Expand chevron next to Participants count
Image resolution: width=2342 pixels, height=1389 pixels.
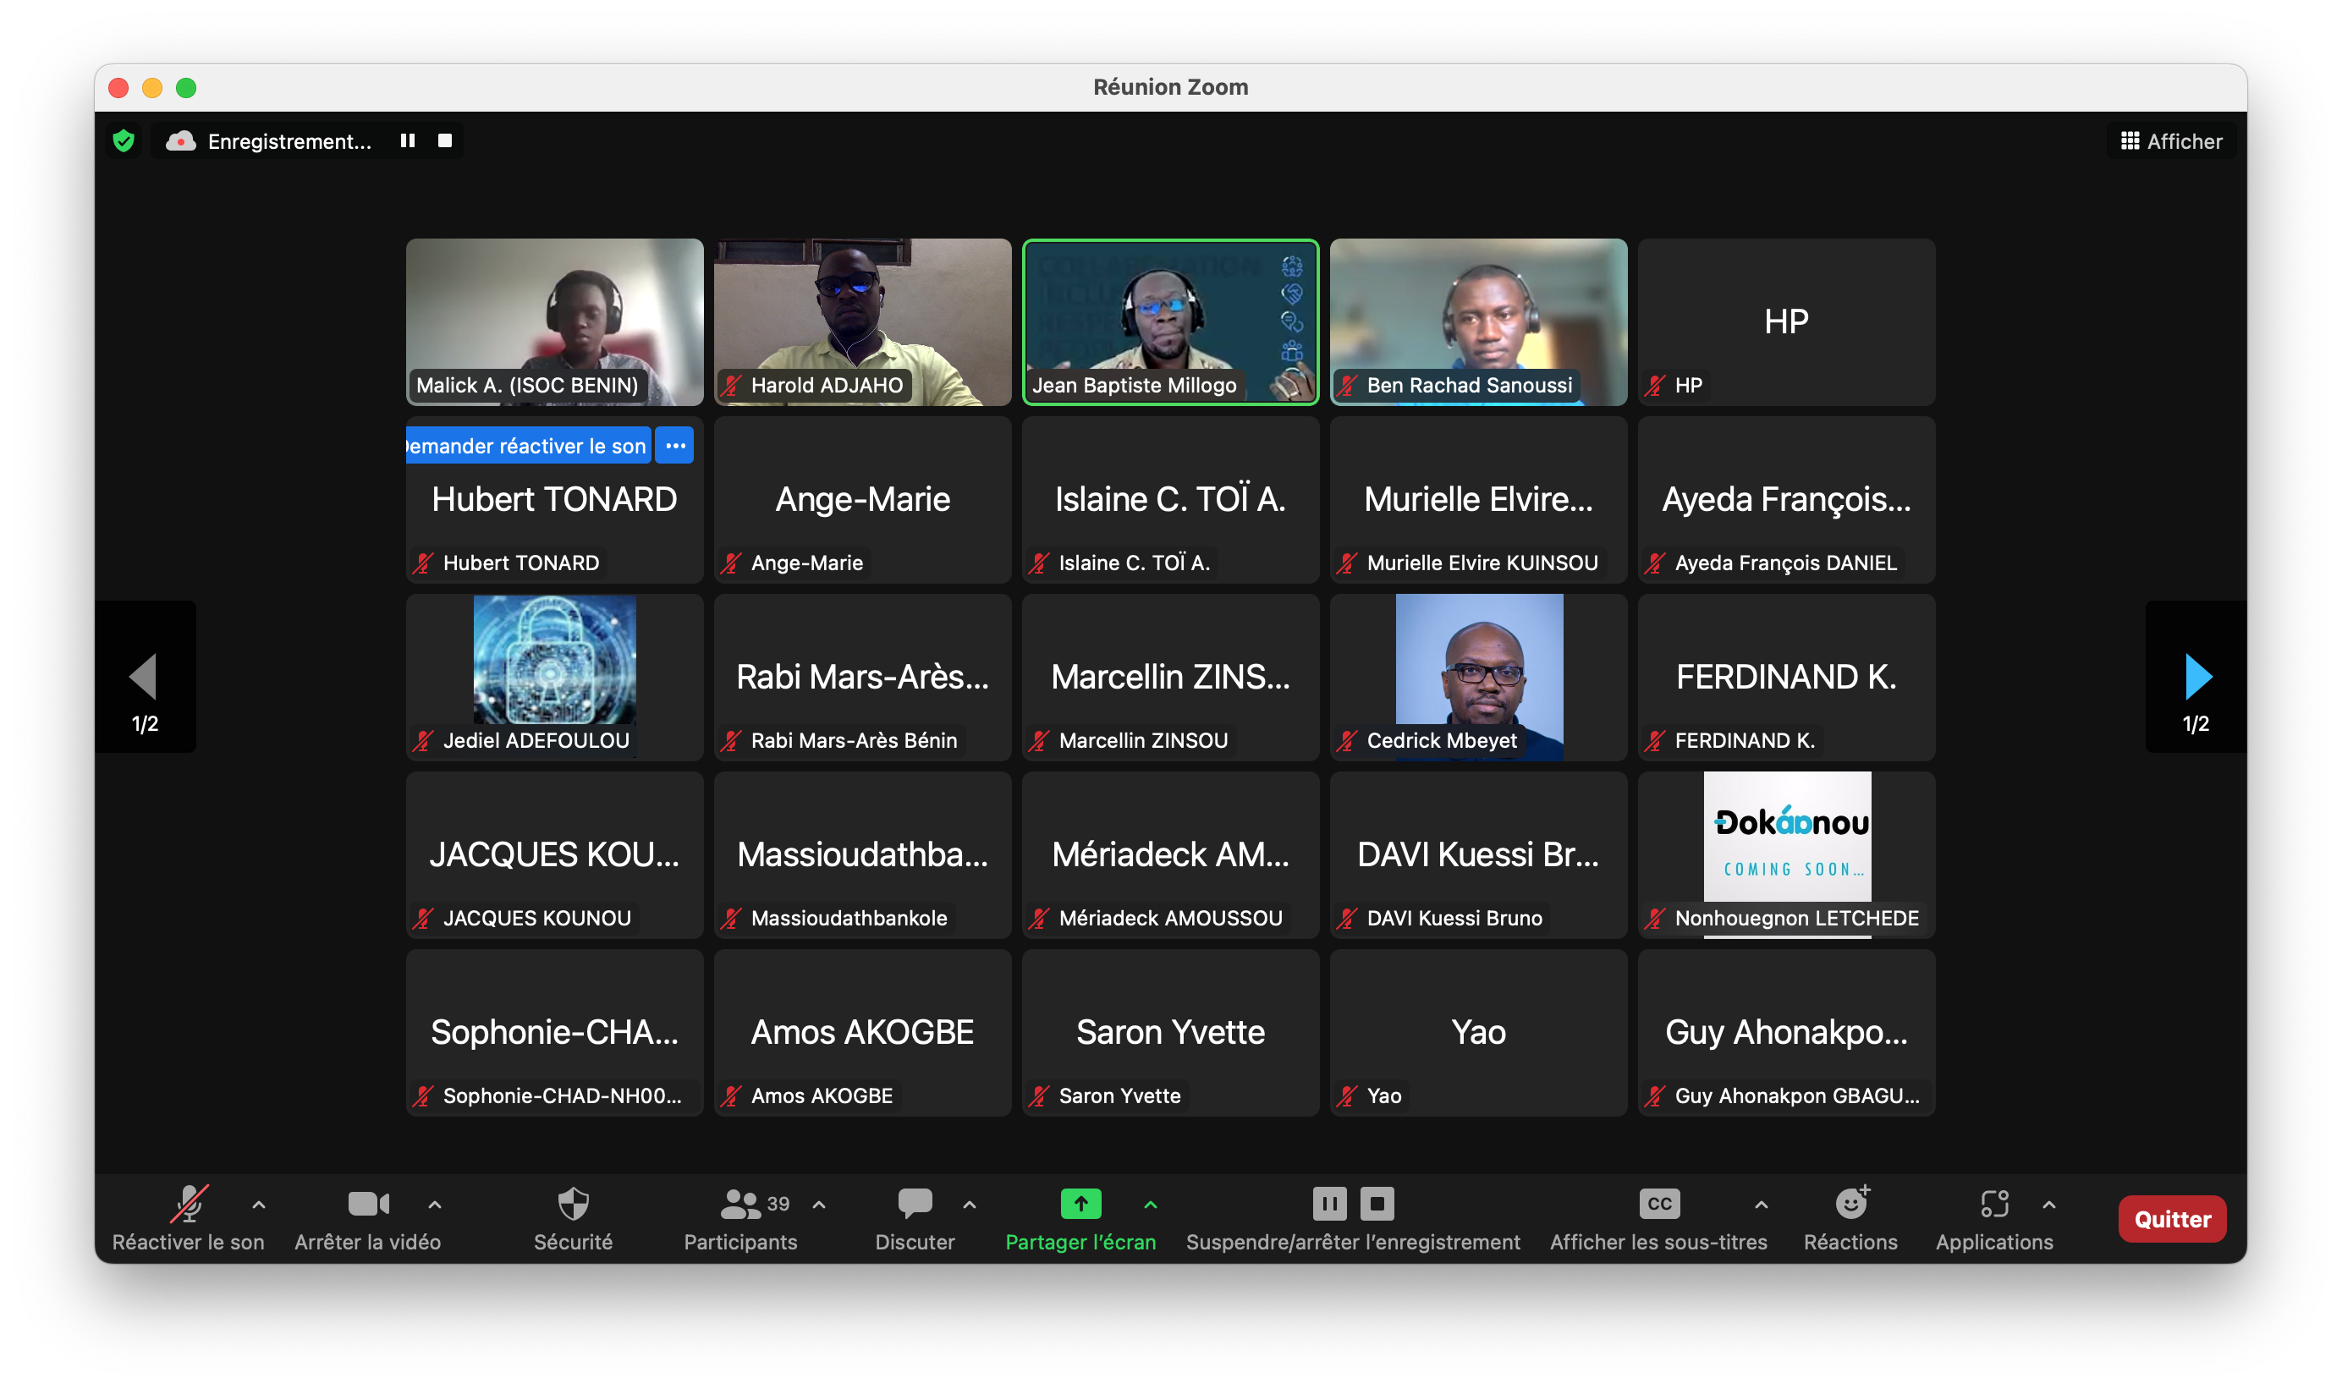click(x=819, y=1205)
